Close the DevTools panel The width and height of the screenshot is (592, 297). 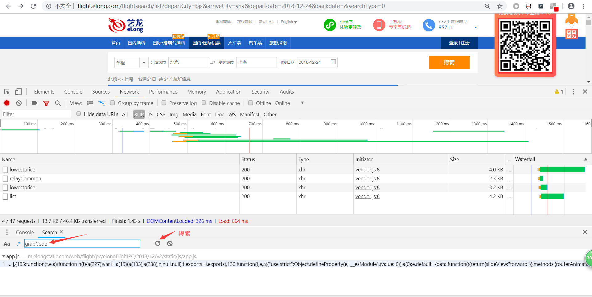click(x=585, y=92)
